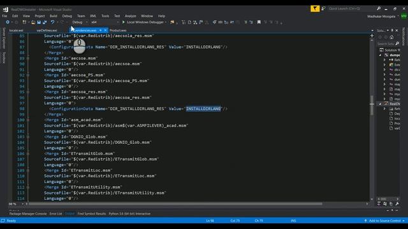
Task: Click the Quick Launch search magnifier icon
Action: tap(379, 8)
